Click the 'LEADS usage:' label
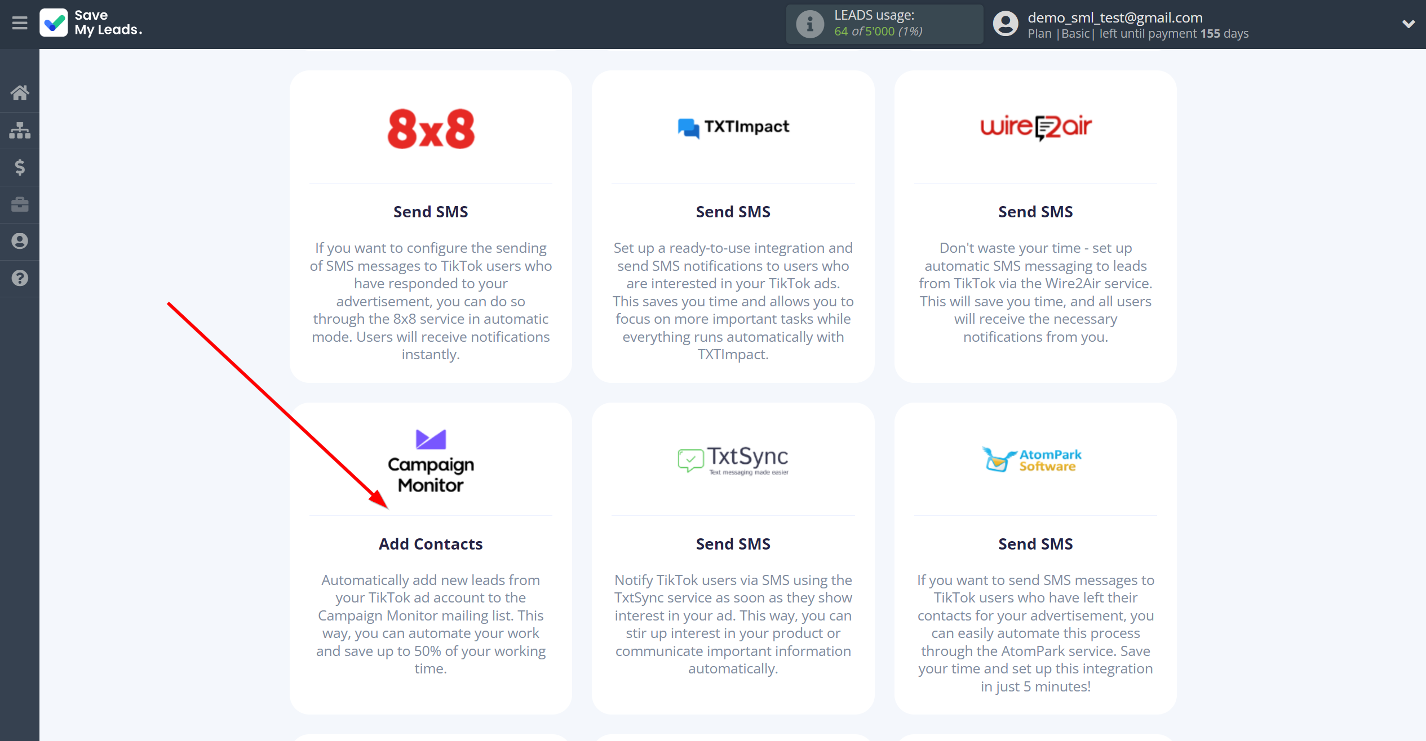Image resolution: width=1426 pixels, height=741 pixels. coord(874,15)
